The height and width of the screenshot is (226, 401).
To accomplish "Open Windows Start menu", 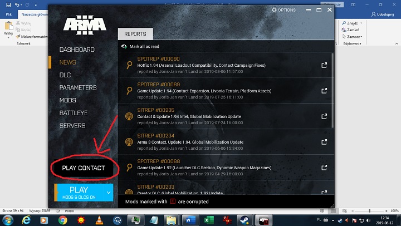I will (7, 220).
